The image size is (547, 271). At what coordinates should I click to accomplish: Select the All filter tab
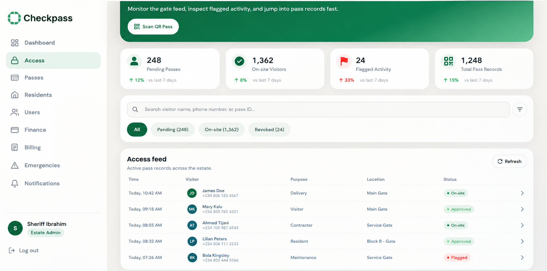137,130
